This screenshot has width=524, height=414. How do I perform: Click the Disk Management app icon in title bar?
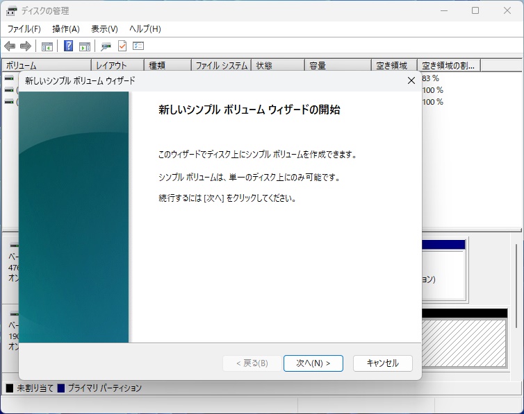[x=12, y=11]
